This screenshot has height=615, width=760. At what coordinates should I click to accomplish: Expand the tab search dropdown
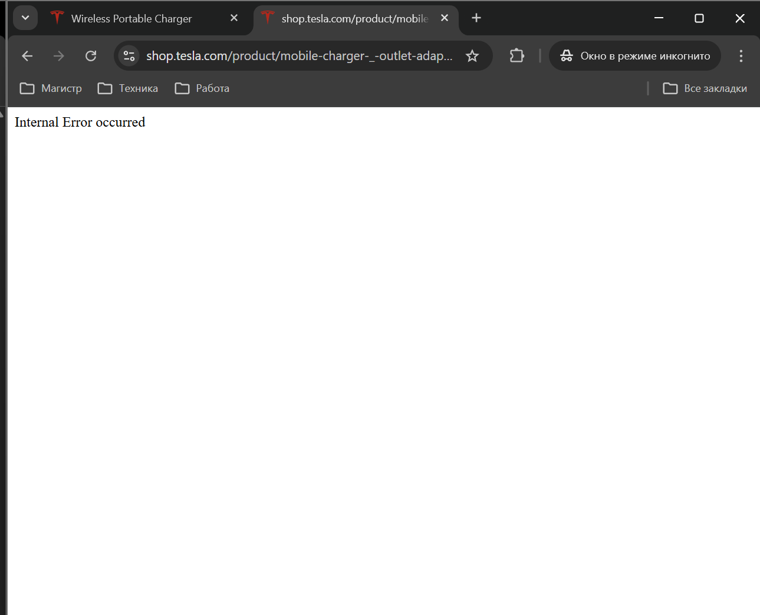(25, 18)
